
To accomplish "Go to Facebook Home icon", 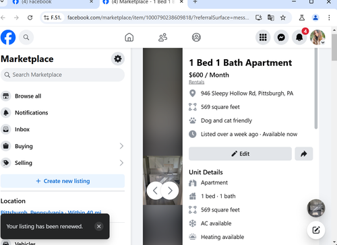I will coord(129,38).
